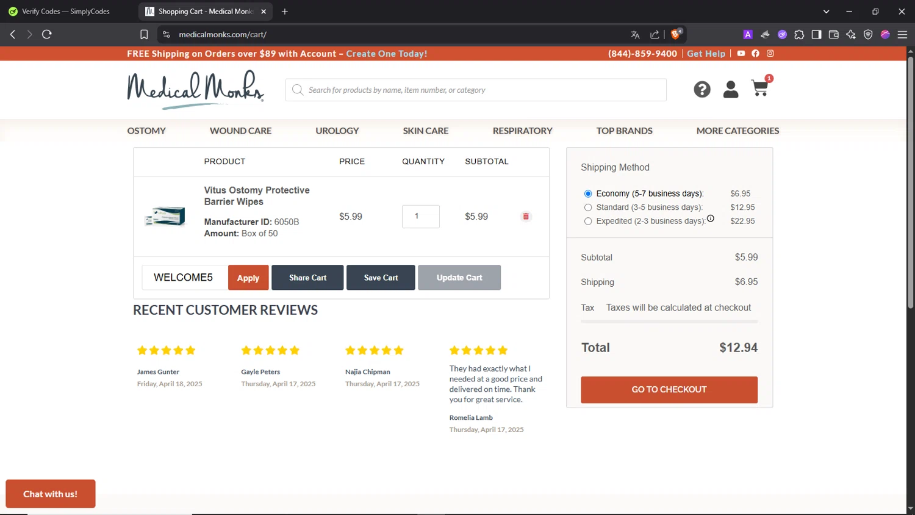
Task: Show Expedited shipping info icon
Action: (x=711, y=218)
